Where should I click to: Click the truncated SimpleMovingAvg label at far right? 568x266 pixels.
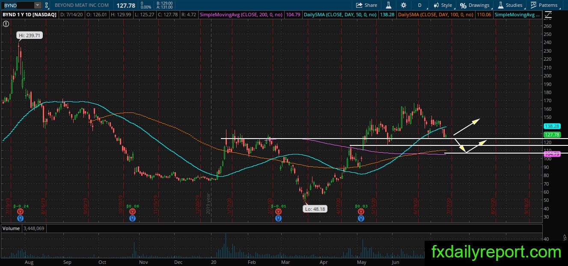click(517, 15)
